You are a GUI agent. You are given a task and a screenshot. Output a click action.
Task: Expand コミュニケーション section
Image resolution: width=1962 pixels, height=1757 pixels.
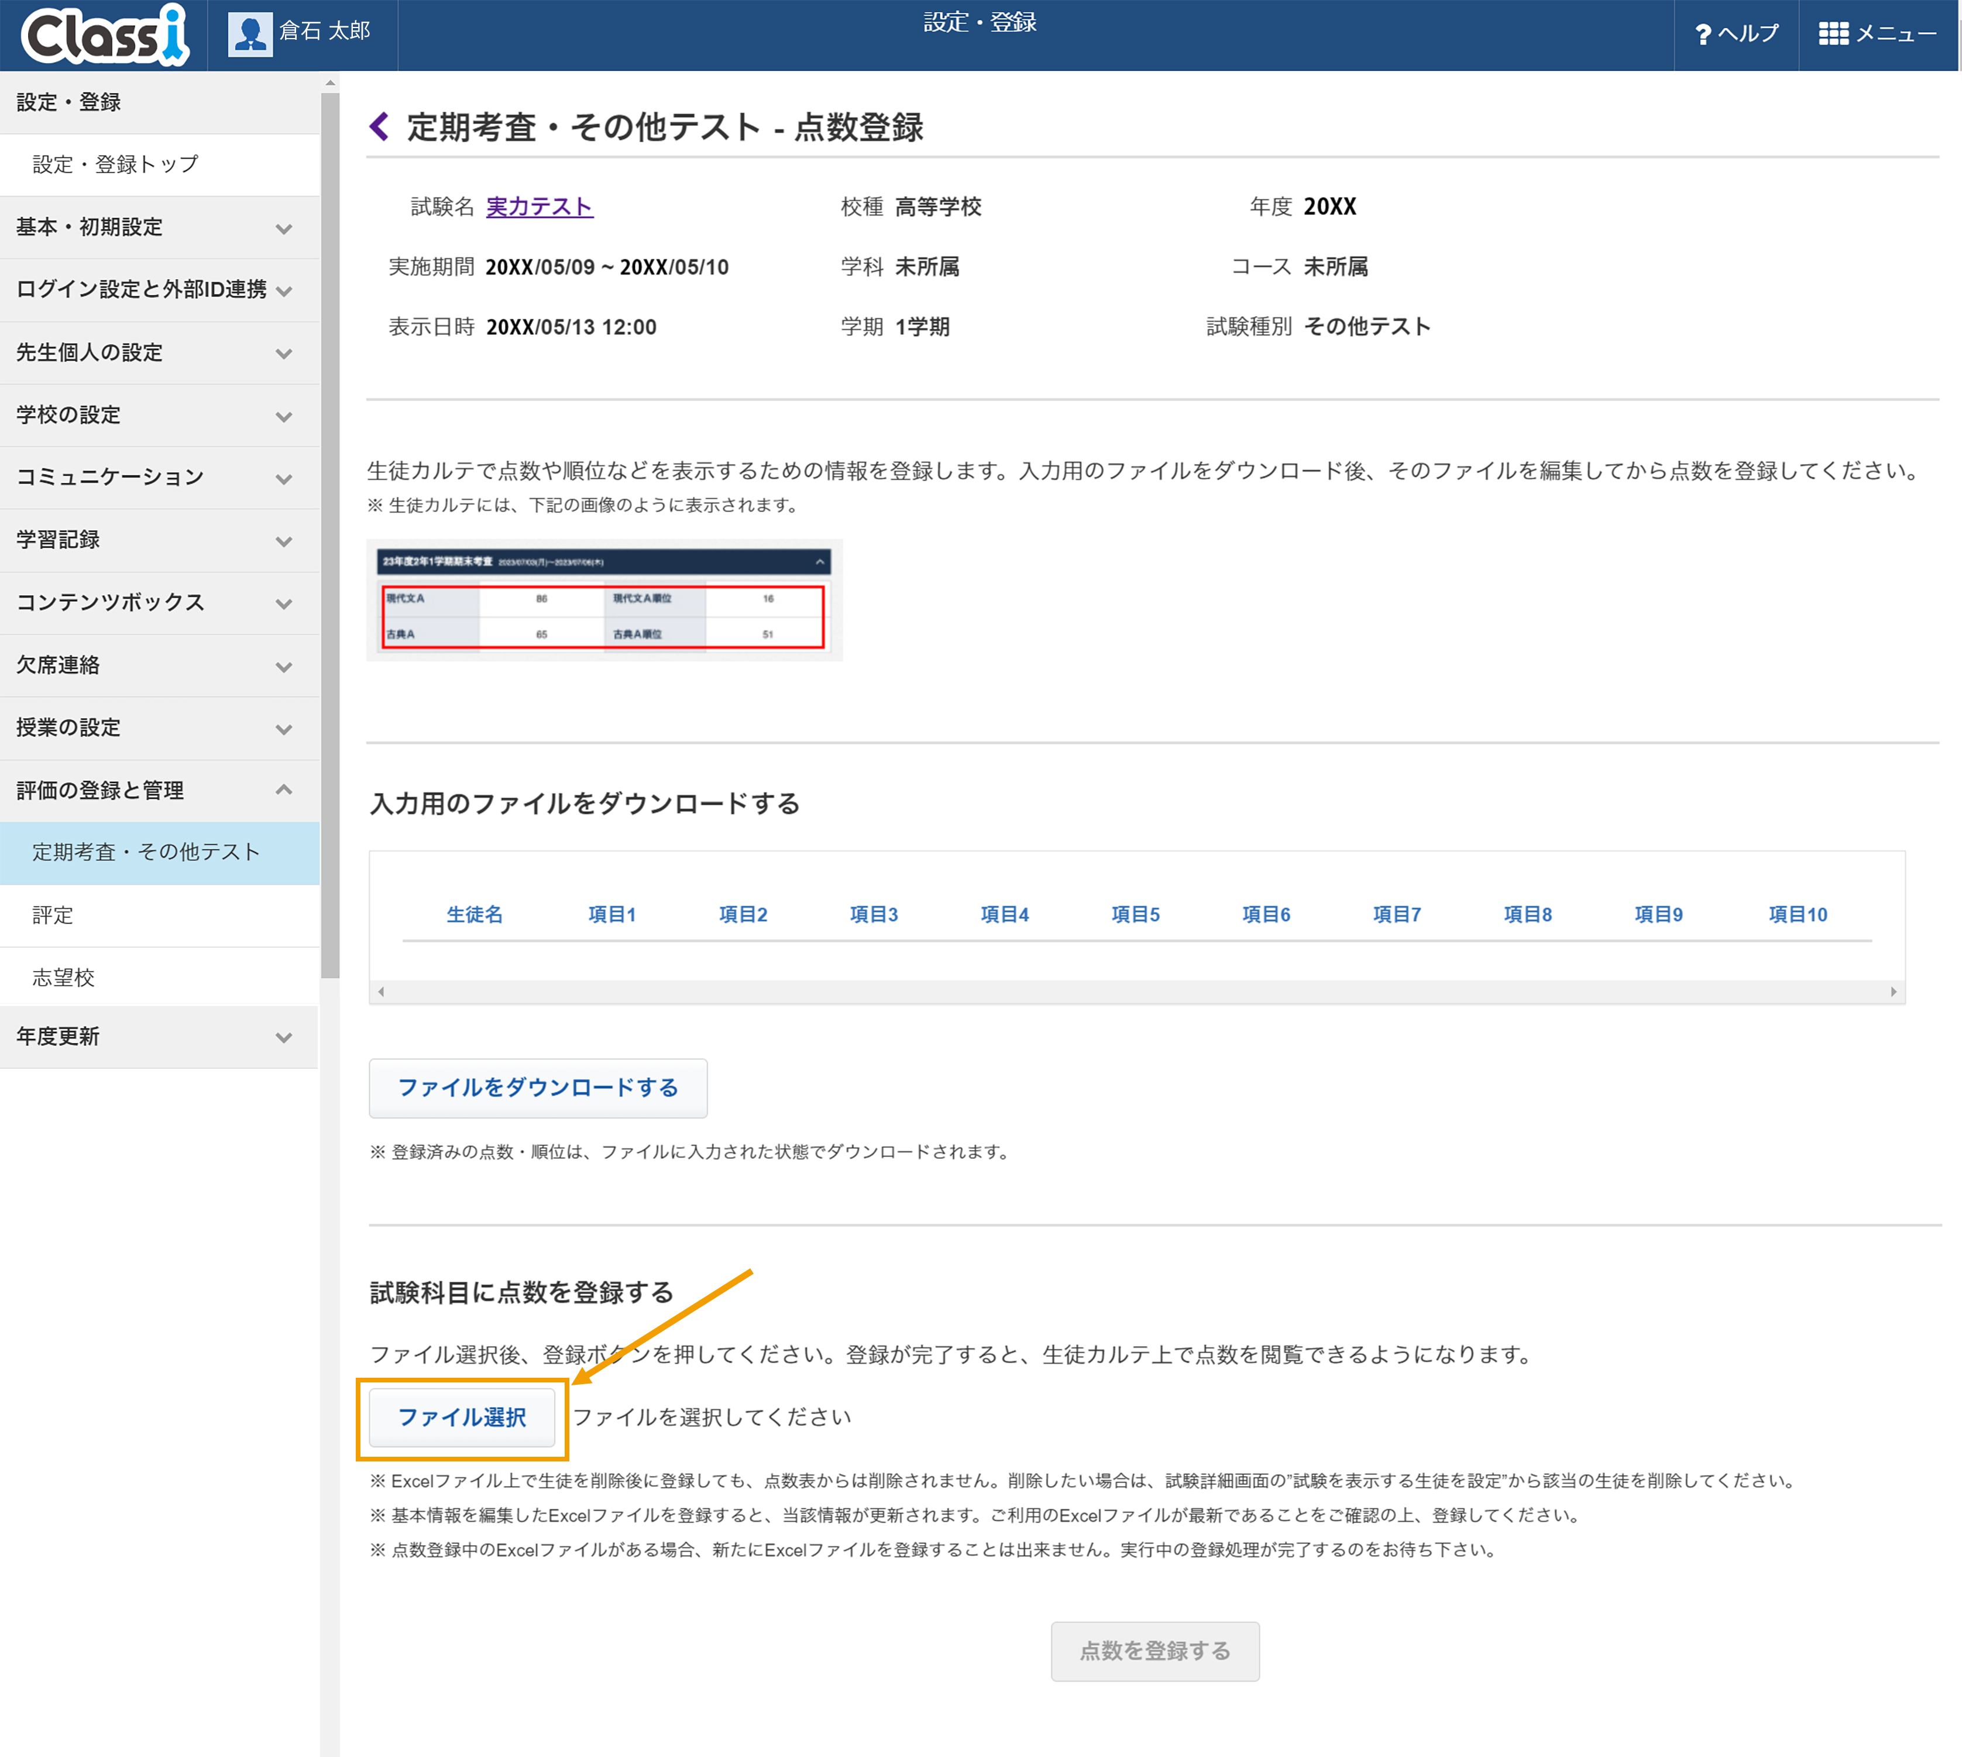point(159,477)
